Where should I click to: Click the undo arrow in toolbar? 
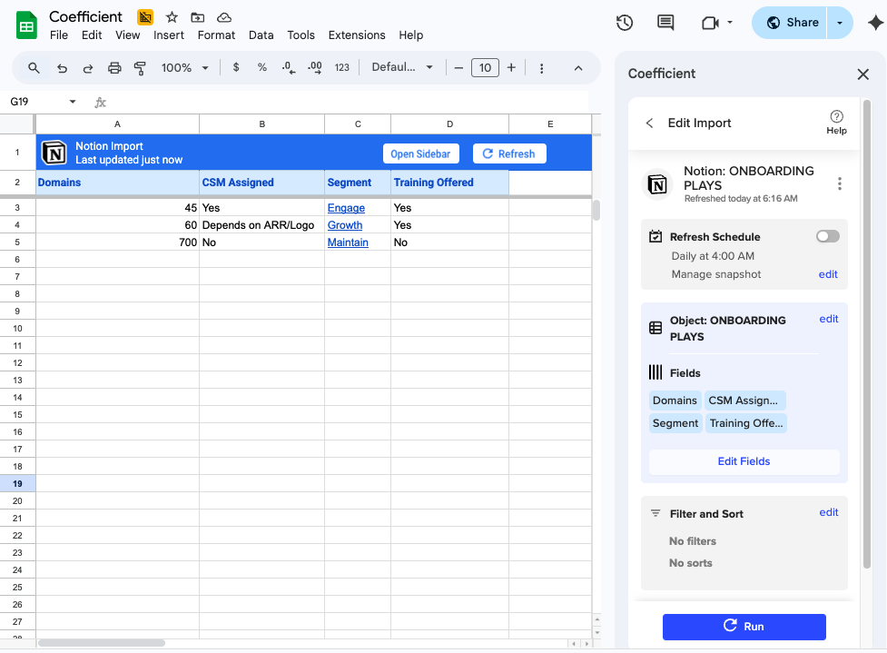(62, 68)
